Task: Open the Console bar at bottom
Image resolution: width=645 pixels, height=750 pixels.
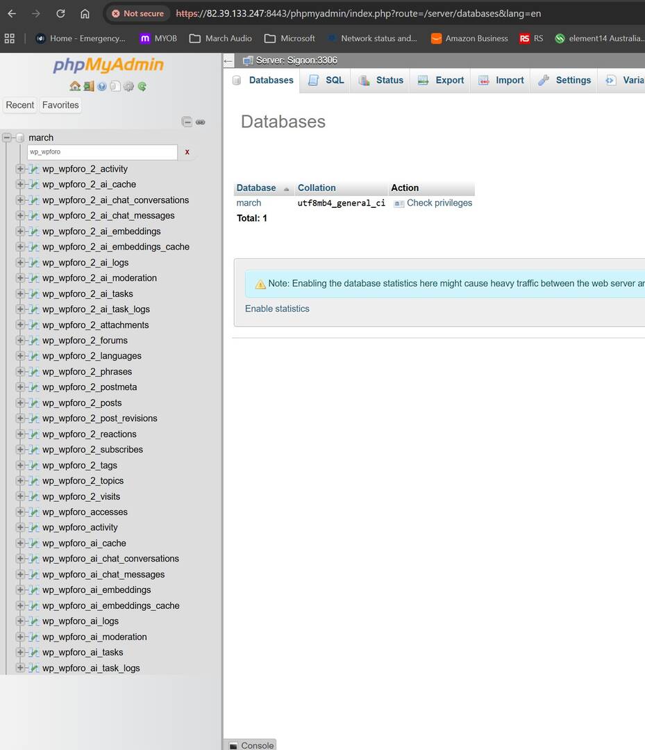Action: pos(251,744)
